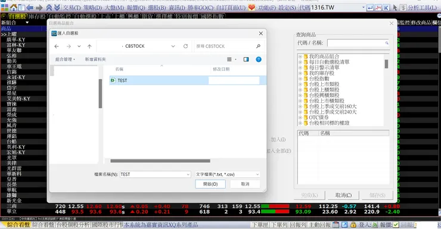
Task: Click 取消(C) in 自選商品組合 window
Action: tap(343, 195)
